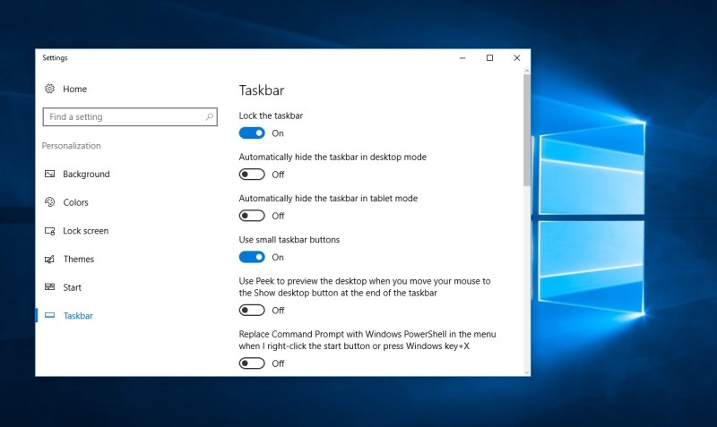This screenshot has height=427, width=717.
Task: Close the Settings window
Action: tap(517, 58)
